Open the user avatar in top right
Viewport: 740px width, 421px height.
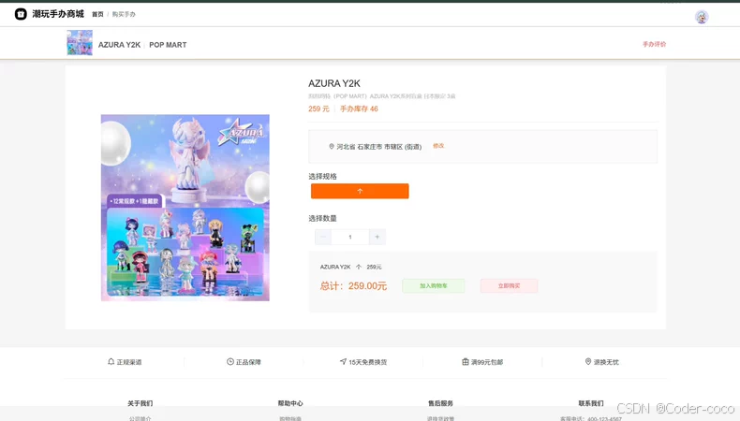tap(702, 17)
